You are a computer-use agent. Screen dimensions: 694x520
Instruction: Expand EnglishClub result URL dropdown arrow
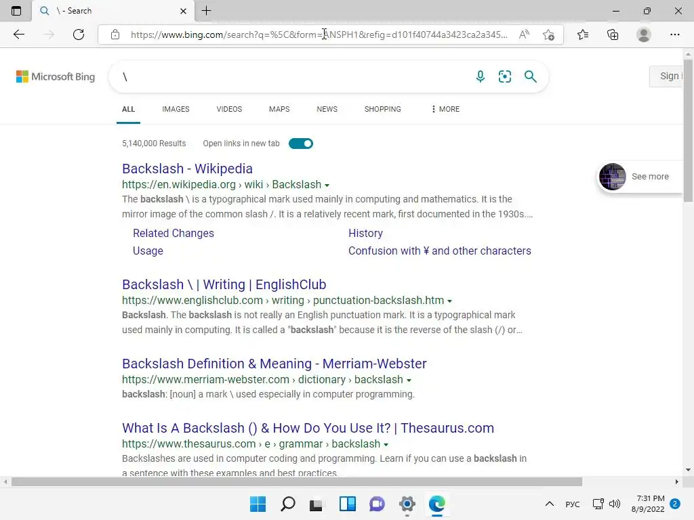pos(450,301)
